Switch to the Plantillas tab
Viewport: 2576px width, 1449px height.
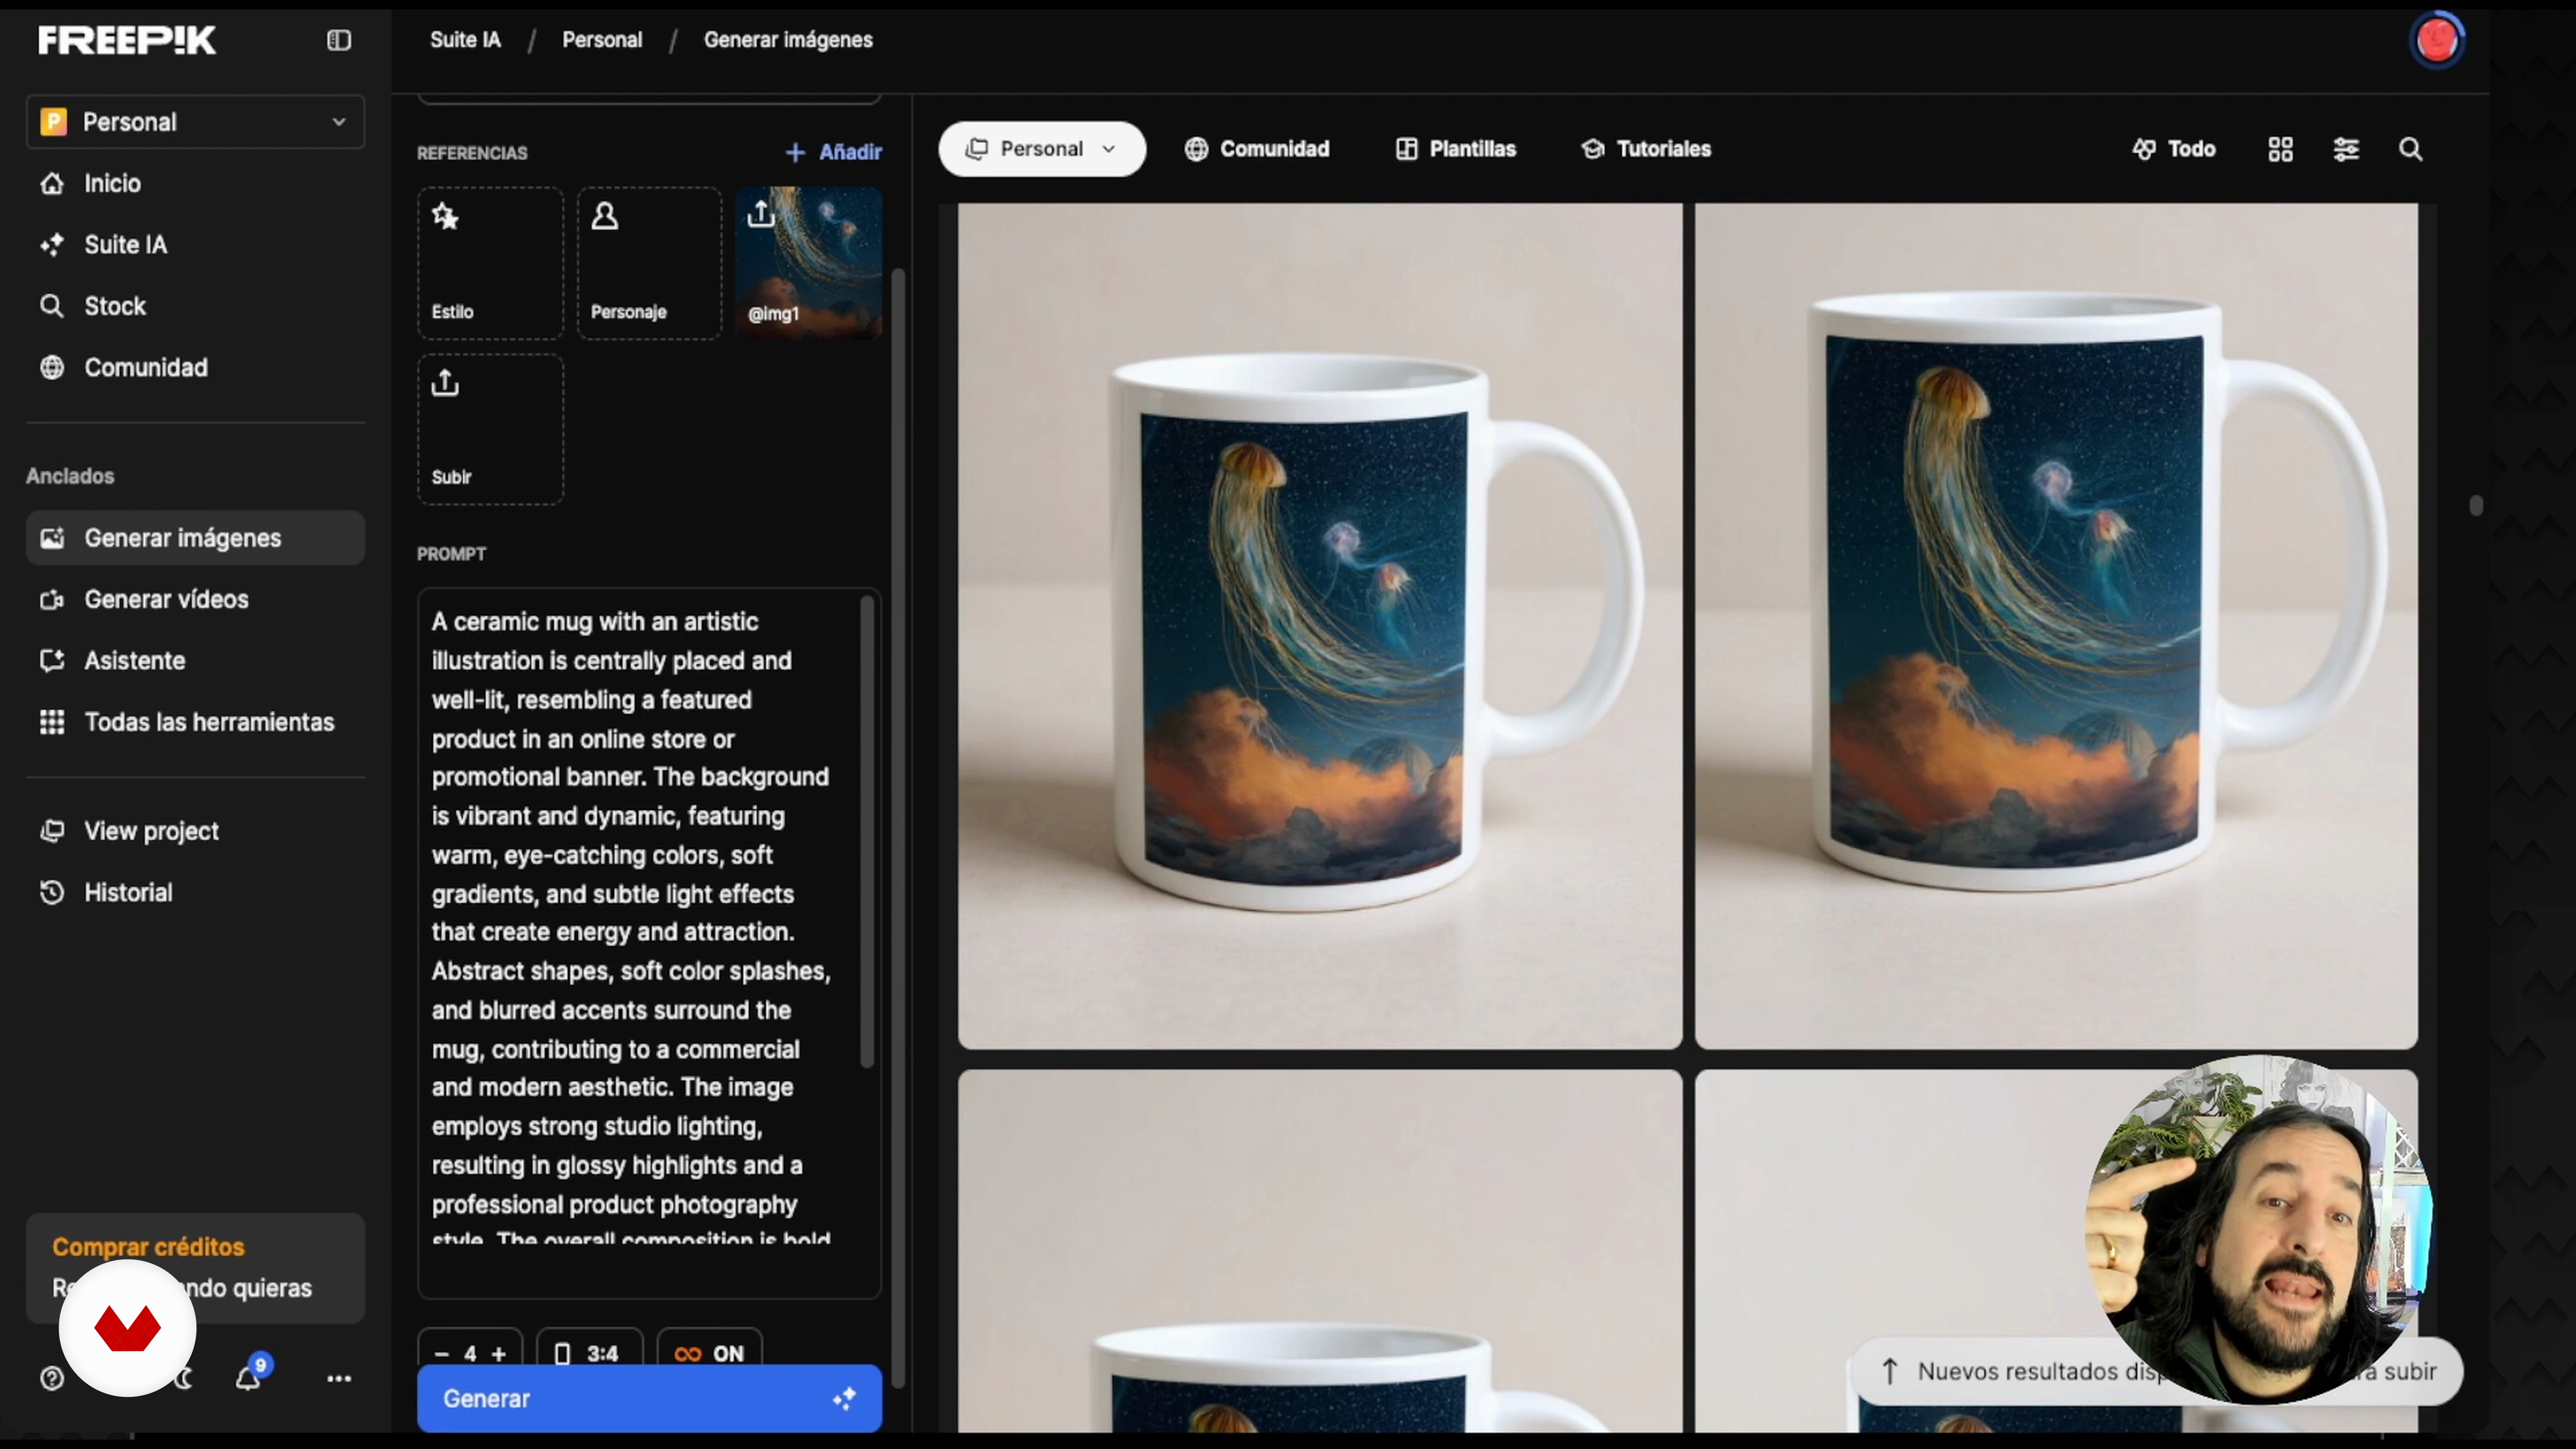click(1456, 149)
